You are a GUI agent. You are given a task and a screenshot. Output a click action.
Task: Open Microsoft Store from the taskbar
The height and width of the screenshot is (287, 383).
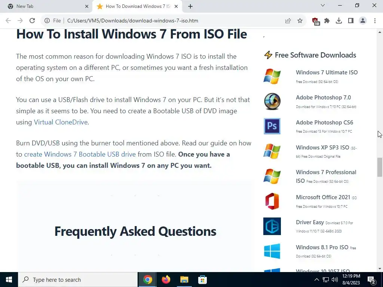coord(202,280)
